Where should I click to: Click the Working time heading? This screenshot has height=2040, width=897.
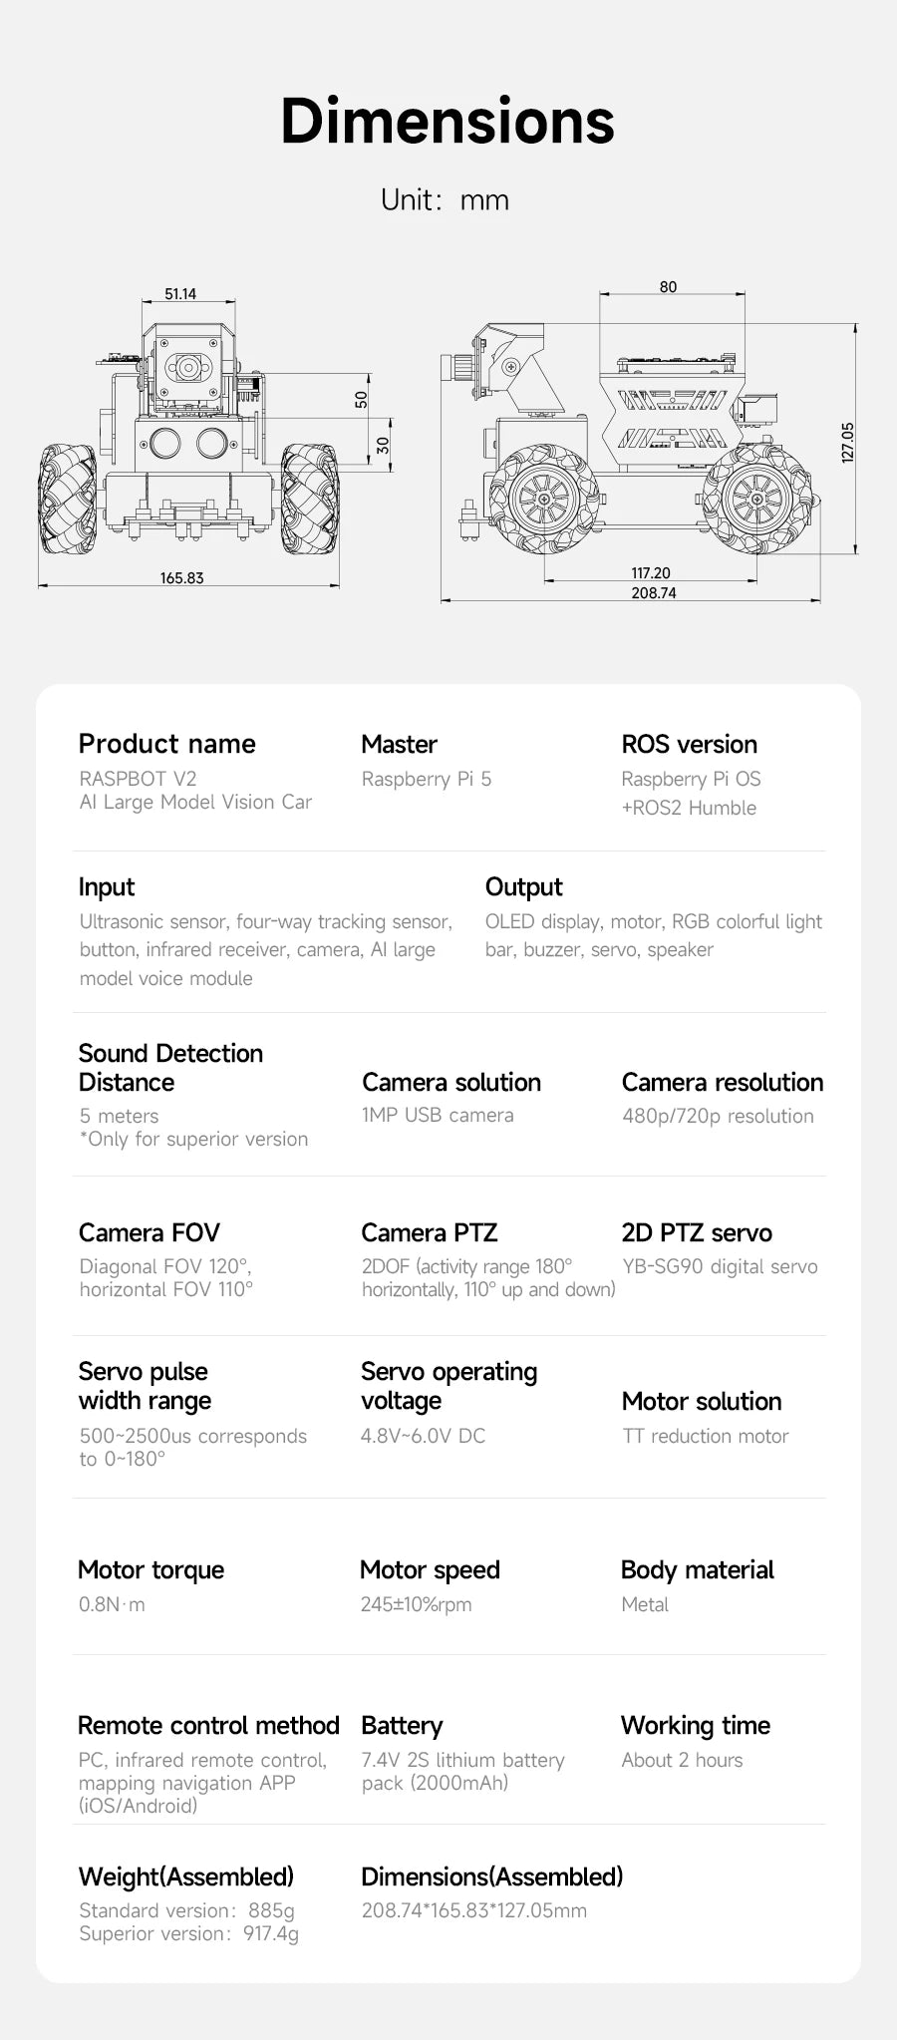pos(696,1725)
